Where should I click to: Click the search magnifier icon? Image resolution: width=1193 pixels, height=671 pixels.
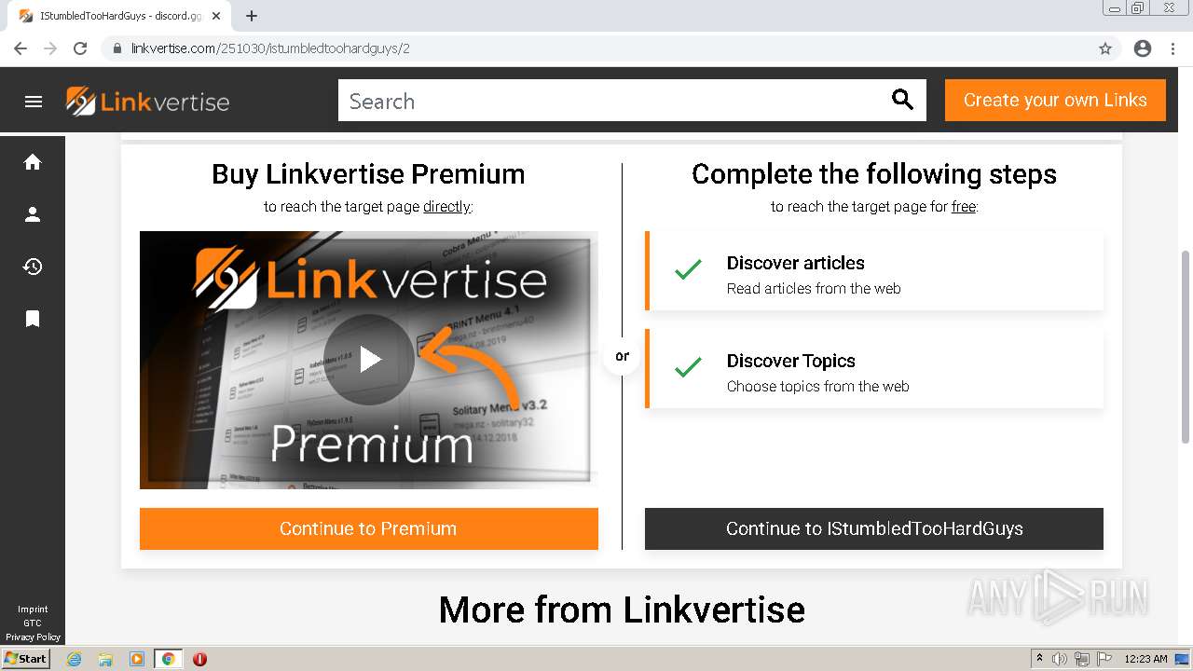pos(902,100)
